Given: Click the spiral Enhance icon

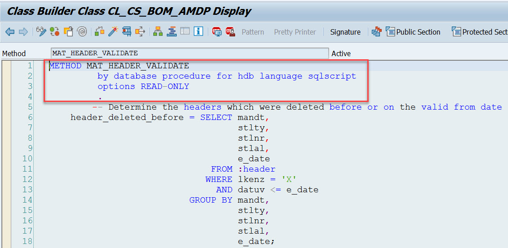Looking at the screenshot, I should tap(82, 31).
